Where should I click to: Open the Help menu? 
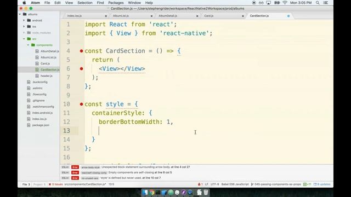pyautogui.click(x=149, y=3)
